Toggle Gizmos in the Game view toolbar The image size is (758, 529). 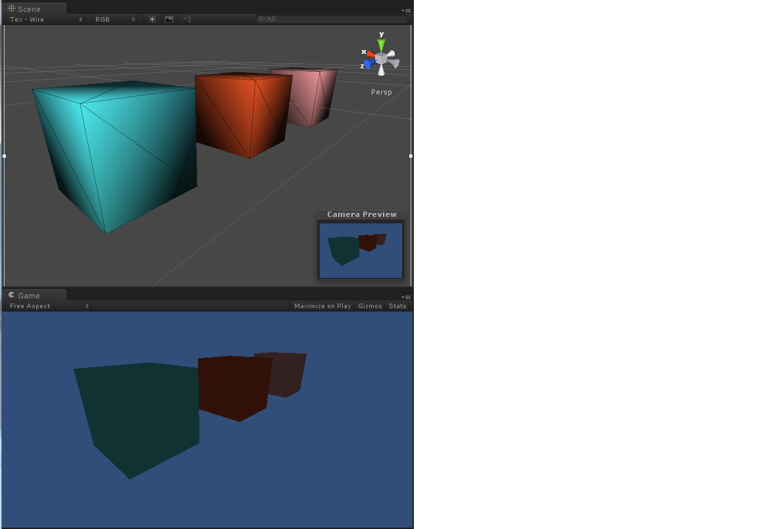coord(370,306)
